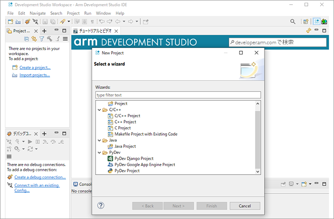334x219 pixels.
Task: Click the New Project toolbar icon
Action: click(10, 22)
